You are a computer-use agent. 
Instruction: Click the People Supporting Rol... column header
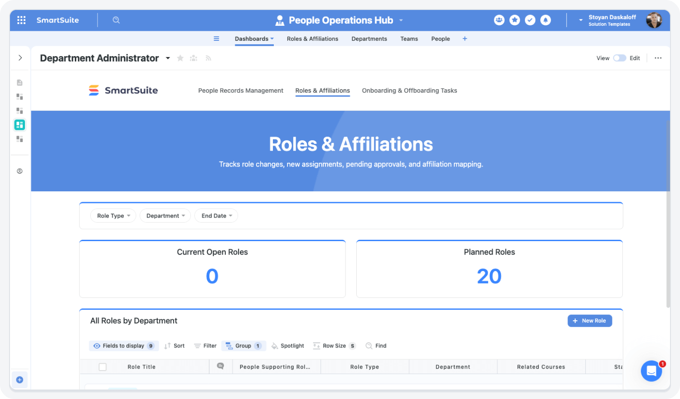point(275,367)
